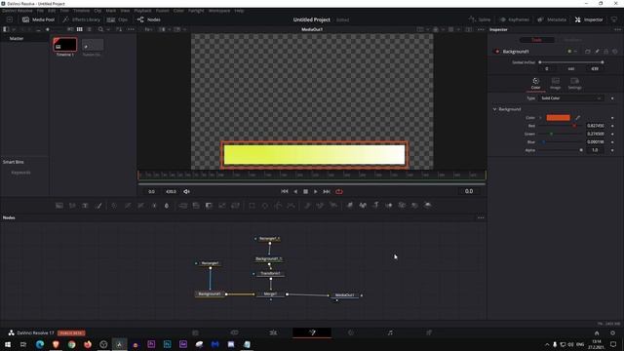Image resolution: width=624 pixels, height=351 pixels.
Task: Add a Merge node from toolbar
Action: tap(182, 206)
